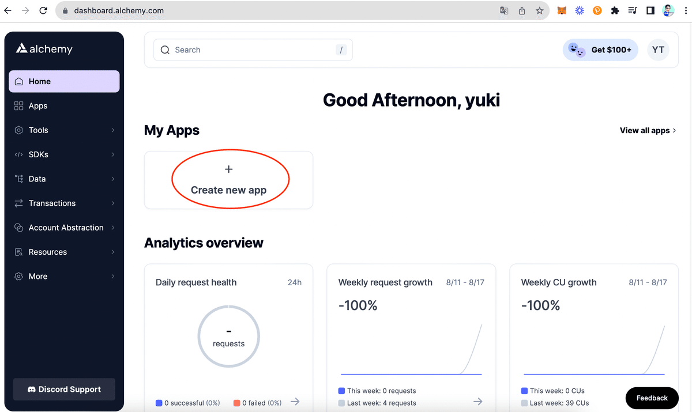The height and width of the screenshot is (412, 692).
Task: Click the browser back arrow
Action: (8, 10)
